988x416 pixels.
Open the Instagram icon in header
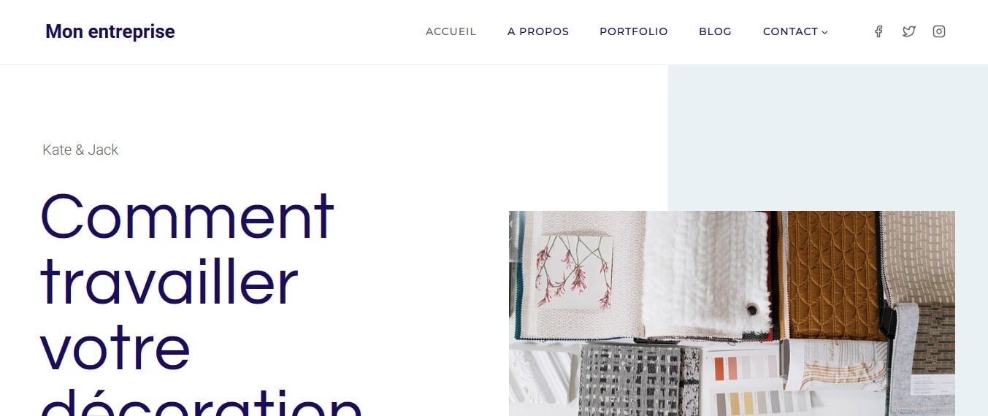click(x=939, y=31)
